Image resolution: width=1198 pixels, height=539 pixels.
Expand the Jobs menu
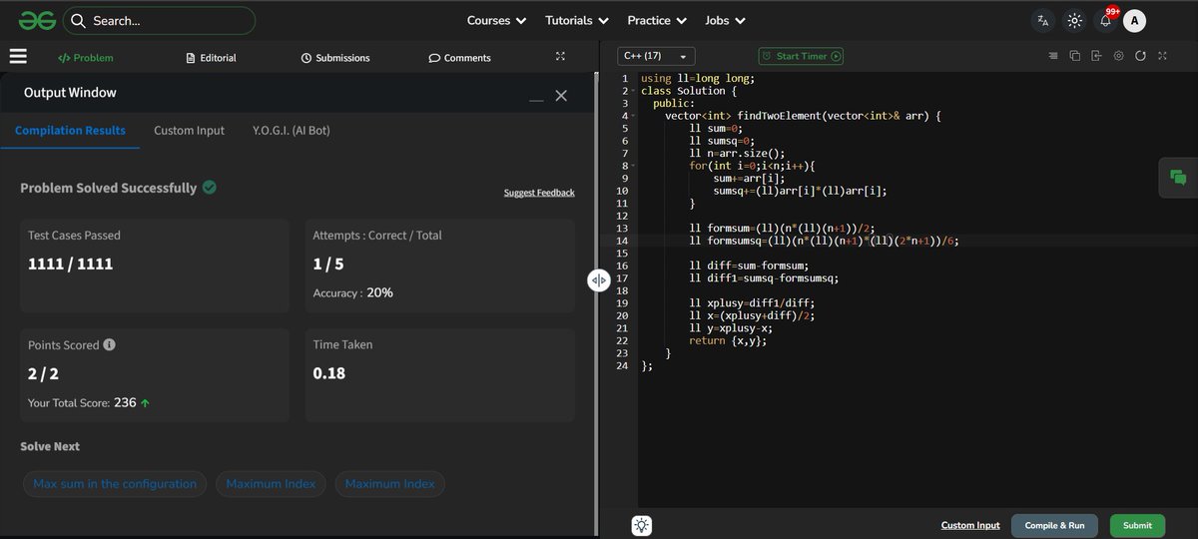point(725,20)
